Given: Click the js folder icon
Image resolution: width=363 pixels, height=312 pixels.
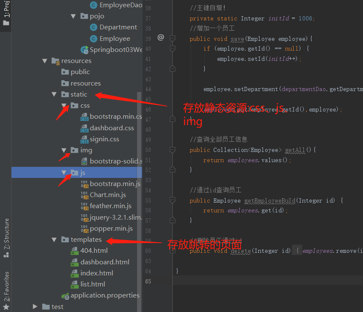Looking at the screenshot, I should [x=74, y=172].
